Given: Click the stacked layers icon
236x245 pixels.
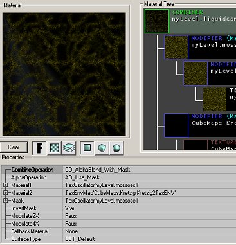Looking at the screenshot, I should click(x=69, y=148).
